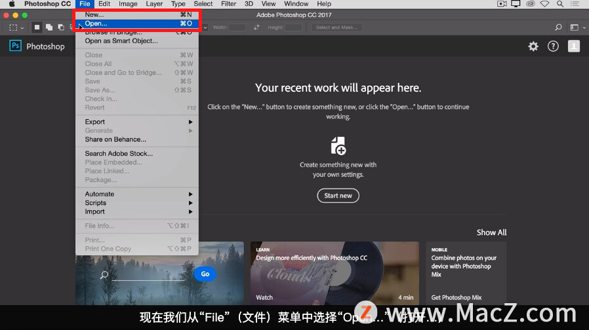Click the Photoshop Ps logo icon
The height and width of the screenshot is (330, 589).
point(15,46)
